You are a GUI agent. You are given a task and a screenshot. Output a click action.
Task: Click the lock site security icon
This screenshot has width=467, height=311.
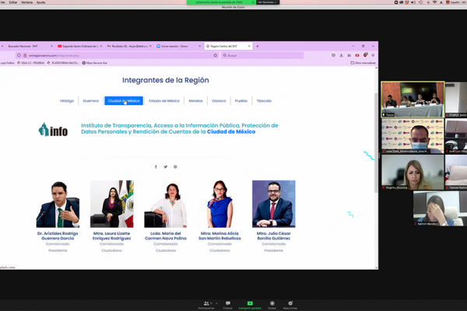click(25, 55)
